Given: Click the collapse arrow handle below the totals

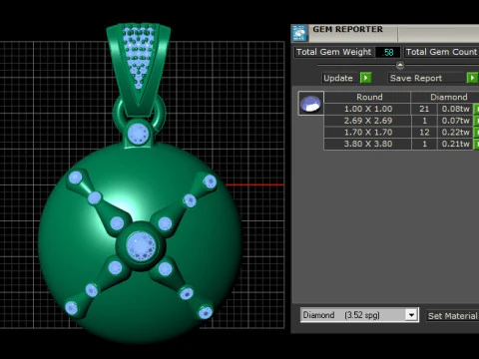Looking at the screenshot, I should (x=400, y=66).
